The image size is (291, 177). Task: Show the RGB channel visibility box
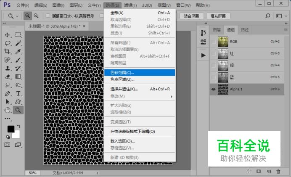(214, 42)
